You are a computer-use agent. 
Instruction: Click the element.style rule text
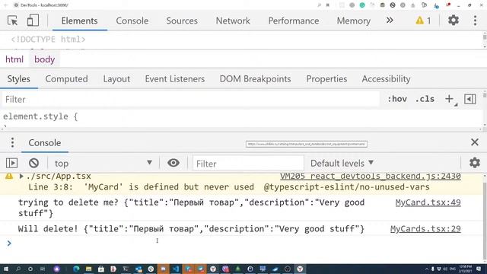(40, 116)
